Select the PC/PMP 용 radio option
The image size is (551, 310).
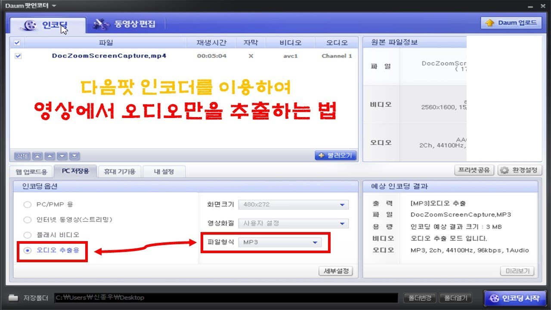pyautogui.click(x=28, y=205)
